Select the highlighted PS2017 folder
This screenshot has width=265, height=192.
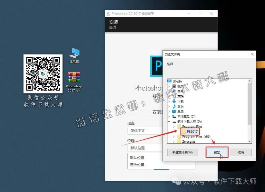(x=193, y=132)
